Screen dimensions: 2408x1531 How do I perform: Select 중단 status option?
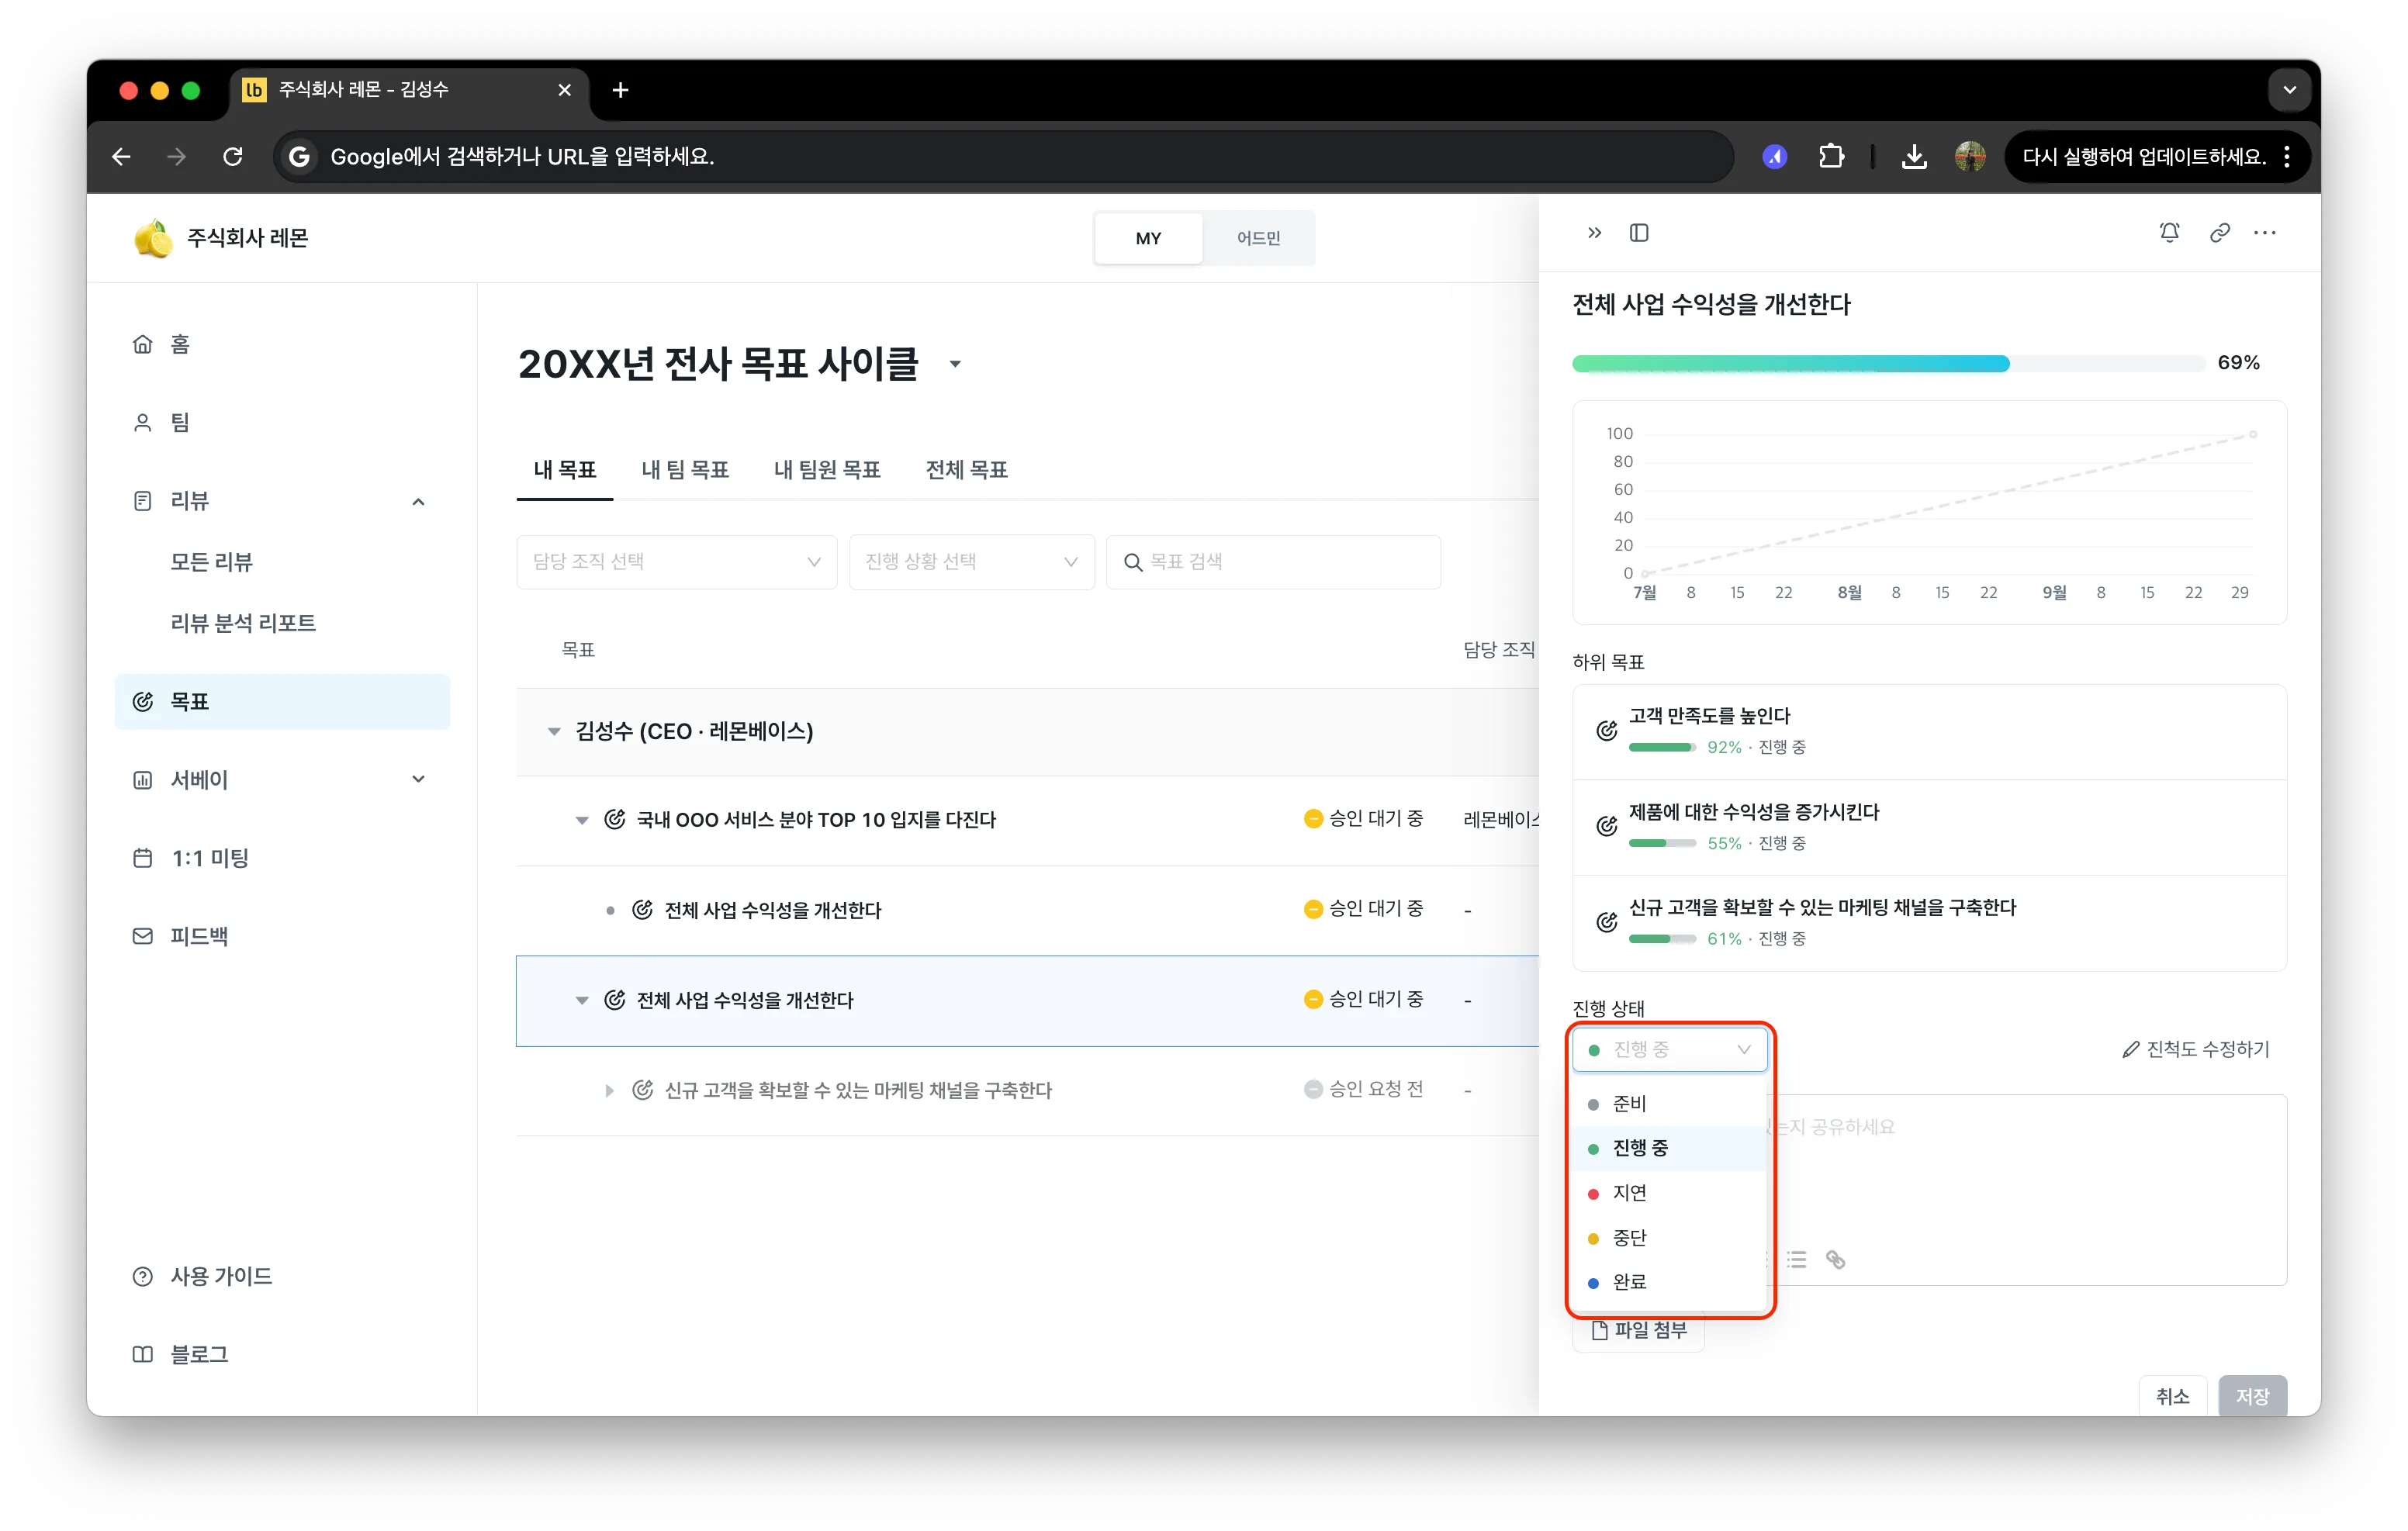point(1668,1237)
